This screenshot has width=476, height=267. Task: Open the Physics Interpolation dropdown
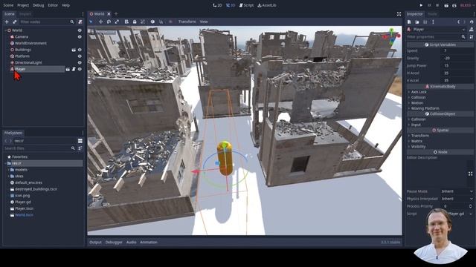click(457, 199)
